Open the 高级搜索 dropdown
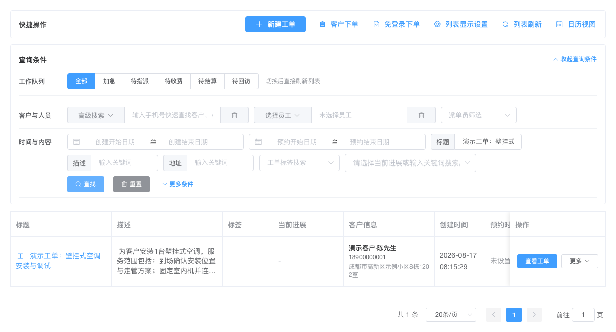Image resolution: width=616 pixels, height=332 pixels. [96, 115]
